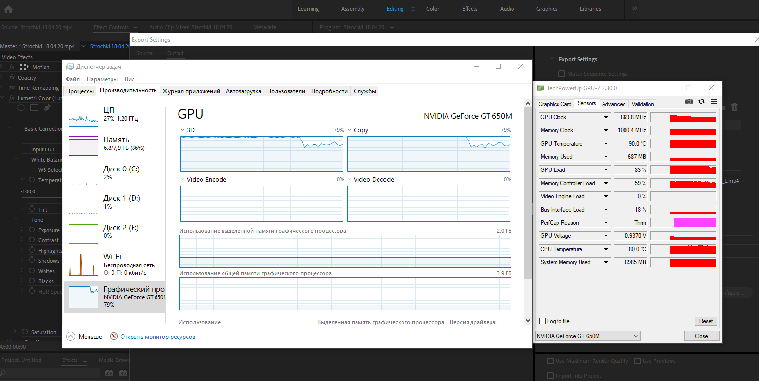Check Use Maximum Render Quality

point(550,361)
